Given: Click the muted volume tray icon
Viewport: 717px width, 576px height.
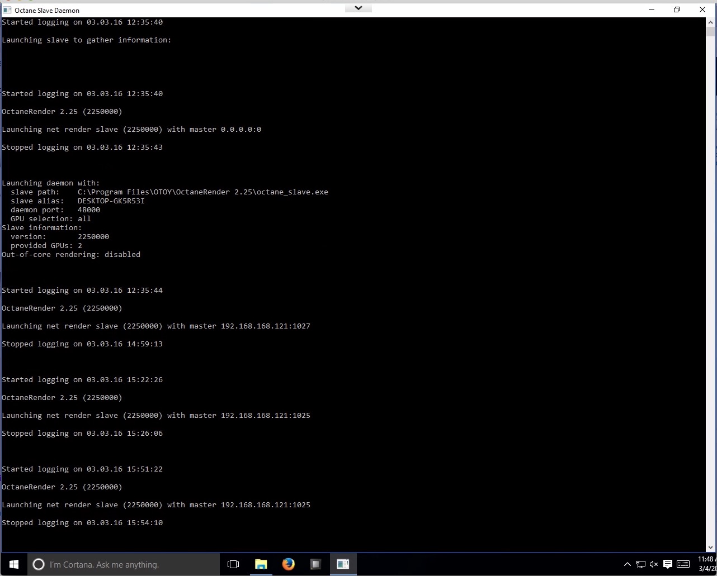Looking at the screenshot, I should pyautogui.click(x=654, y=564).
